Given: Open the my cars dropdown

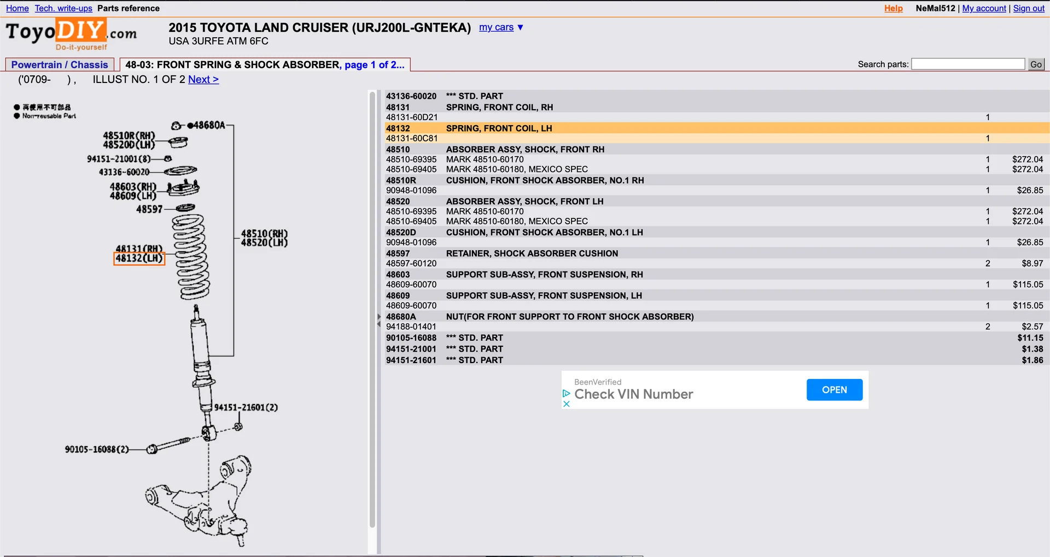Looking at the screenshot, I should tap(501, 27).
